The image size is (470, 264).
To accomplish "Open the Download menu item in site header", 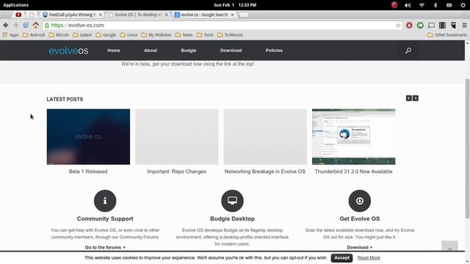I will 231,51.
